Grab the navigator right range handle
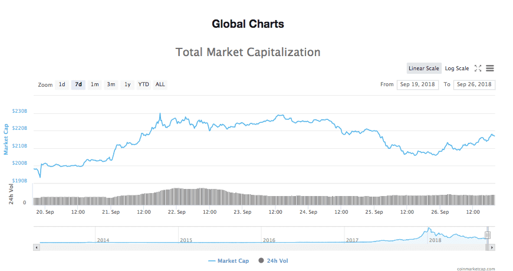This screenshot has width=513, height=271. (488, 235)
